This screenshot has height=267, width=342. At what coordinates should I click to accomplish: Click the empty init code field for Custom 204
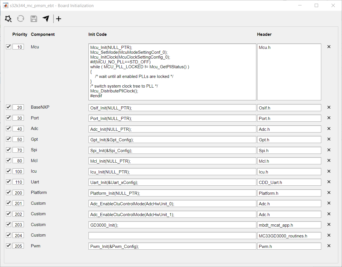coord(172,235)
